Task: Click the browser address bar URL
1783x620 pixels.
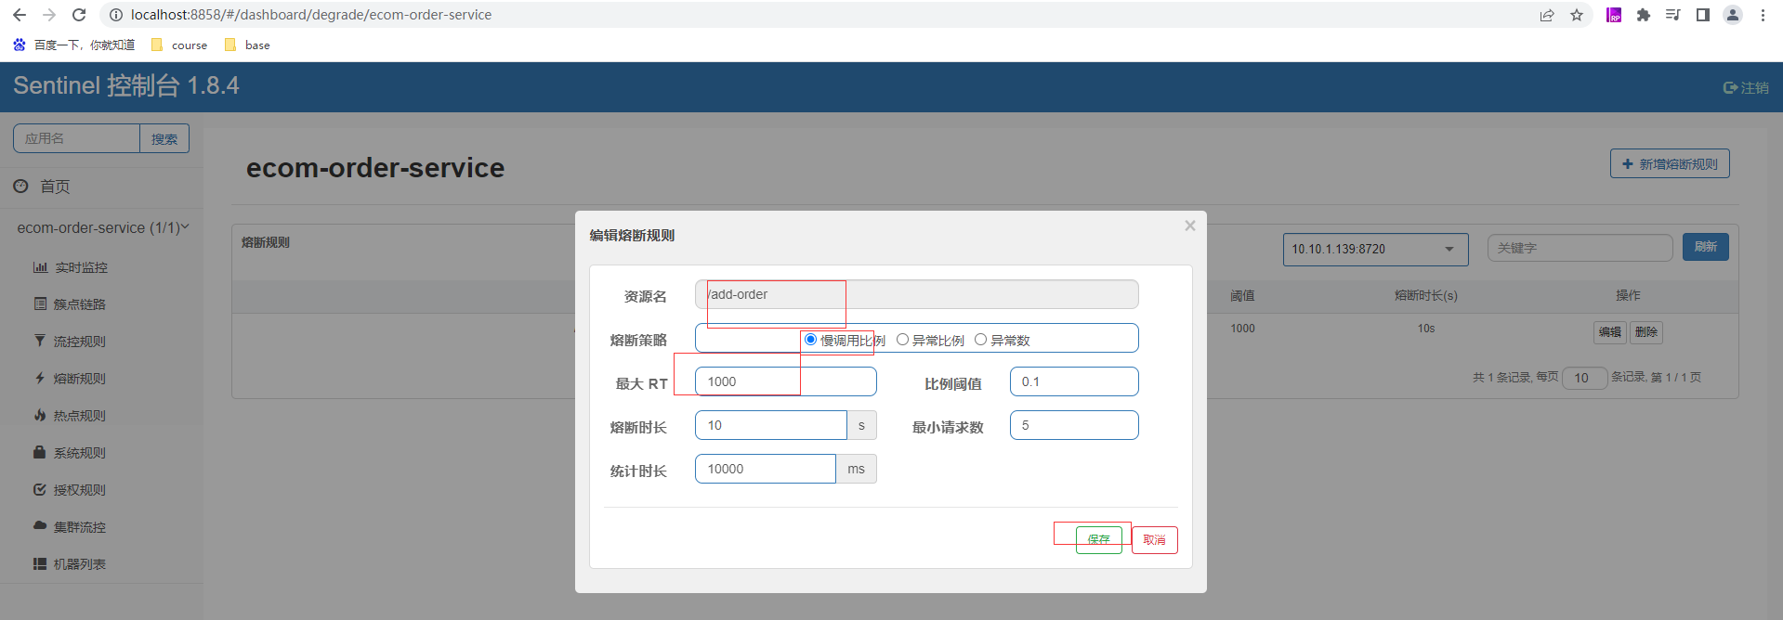Action: 311,15
